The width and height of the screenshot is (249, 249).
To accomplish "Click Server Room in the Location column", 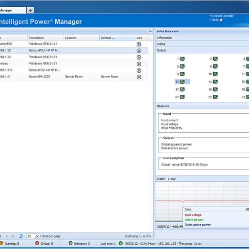I will (x=74, y=77).
